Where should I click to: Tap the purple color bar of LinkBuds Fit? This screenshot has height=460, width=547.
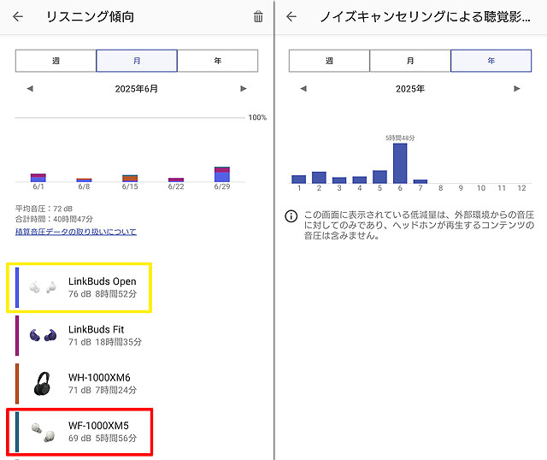tap(17, 335)
